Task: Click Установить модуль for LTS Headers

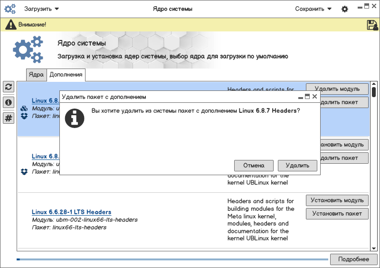Action: click(x=337, y=200)
